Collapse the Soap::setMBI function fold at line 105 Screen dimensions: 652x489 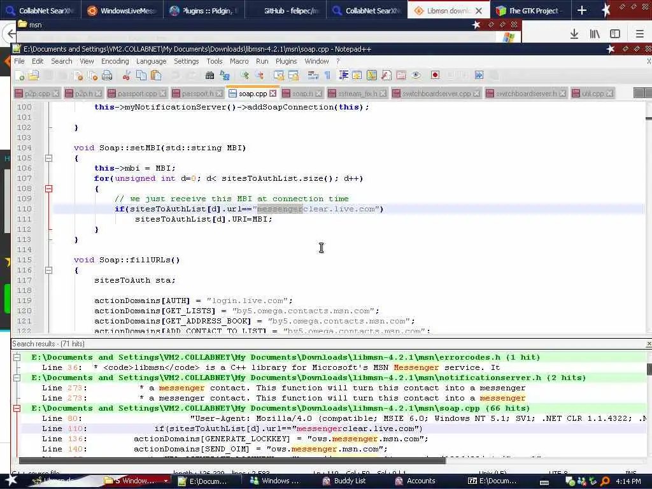pos(48,158)
